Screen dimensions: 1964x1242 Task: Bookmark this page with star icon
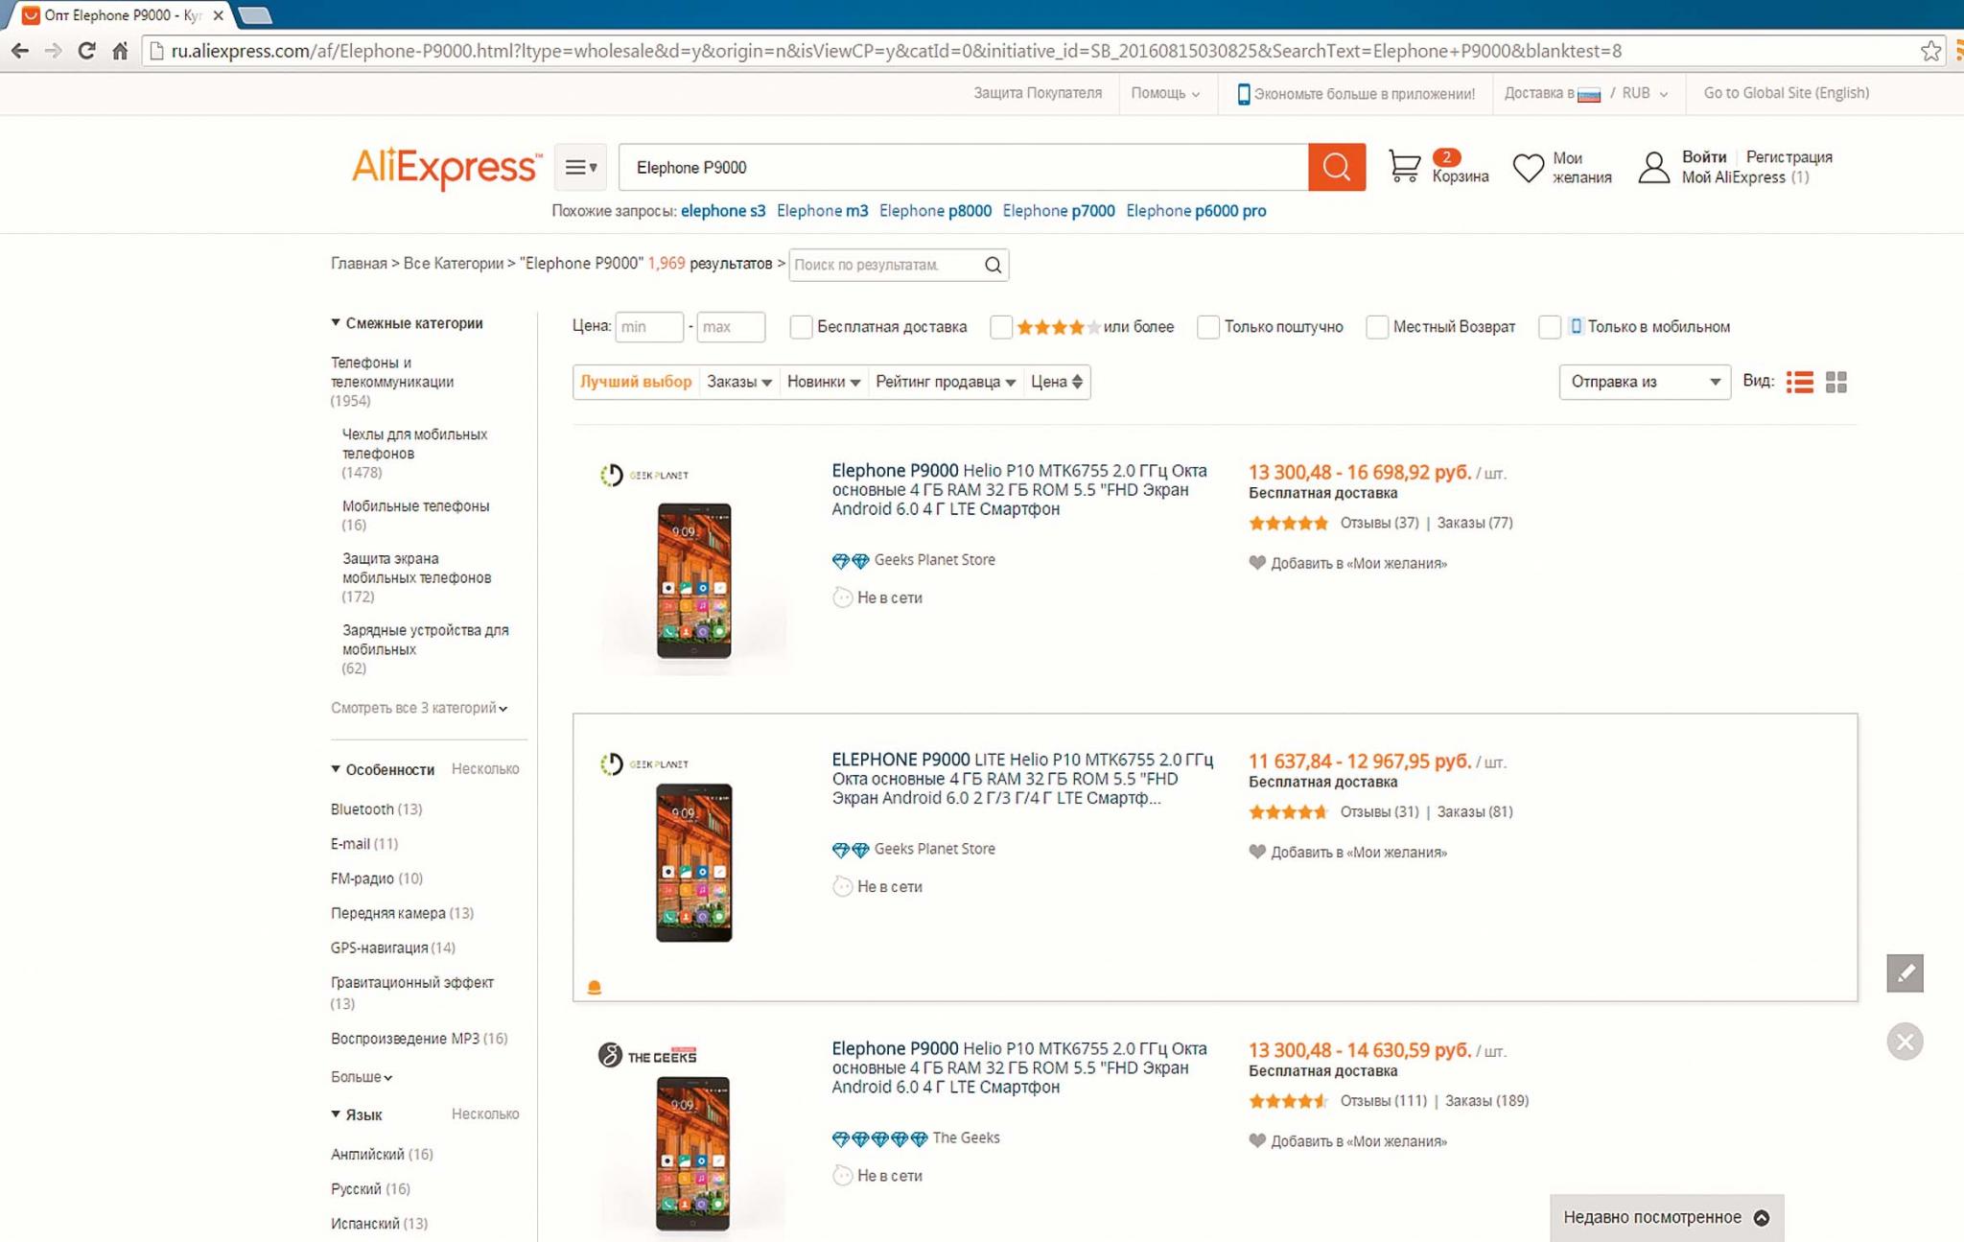(x=1930, y=51)
